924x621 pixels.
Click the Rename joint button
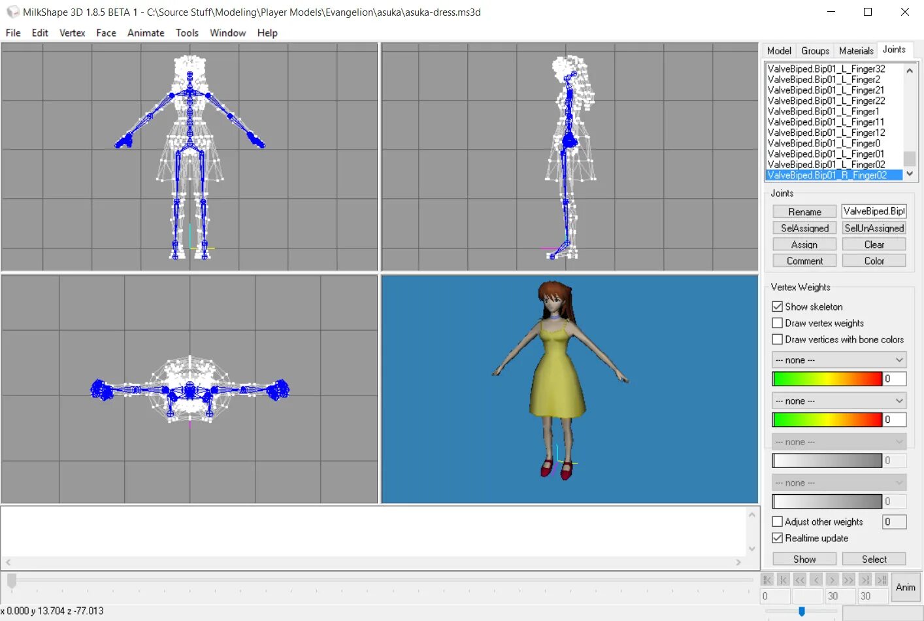(x=804, y=212)
